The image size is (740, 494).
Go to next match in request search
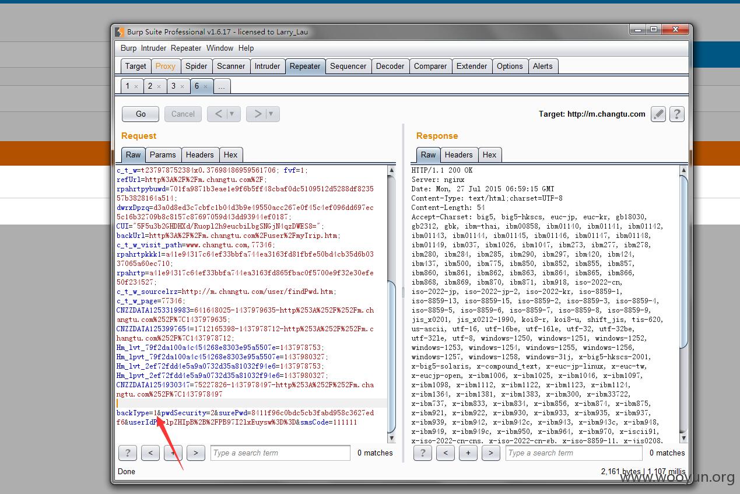point(195,453)
